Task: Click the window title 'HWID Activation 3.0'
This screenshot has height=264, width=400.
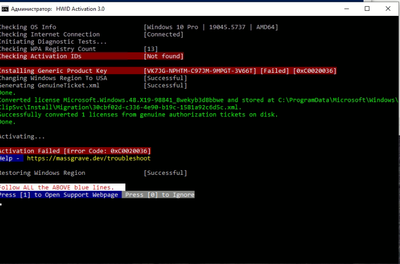Action: (x=80, y=9)
